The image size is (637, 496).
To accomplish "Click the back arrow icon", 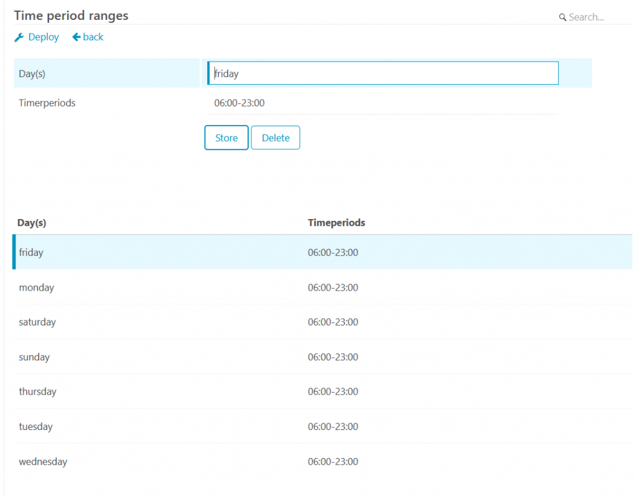I will [76, 37].
